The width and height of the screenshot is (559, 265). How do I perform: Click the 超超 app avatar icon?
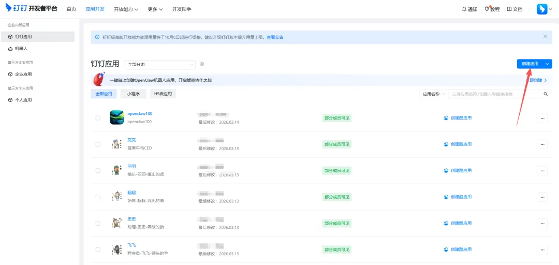116,197
